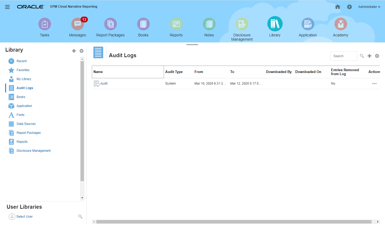
Task: Click the plus icon in Library panel
Action: [74, 51]
